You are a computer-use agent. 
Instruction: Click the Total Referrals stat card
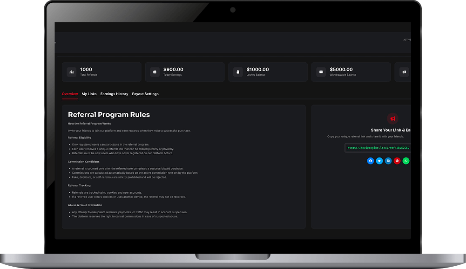click(x=101, y=72)
